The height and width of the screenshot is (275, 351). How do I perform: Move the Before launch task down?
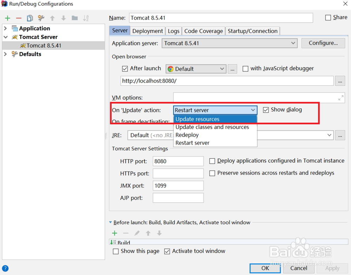(x=159, y=233)
